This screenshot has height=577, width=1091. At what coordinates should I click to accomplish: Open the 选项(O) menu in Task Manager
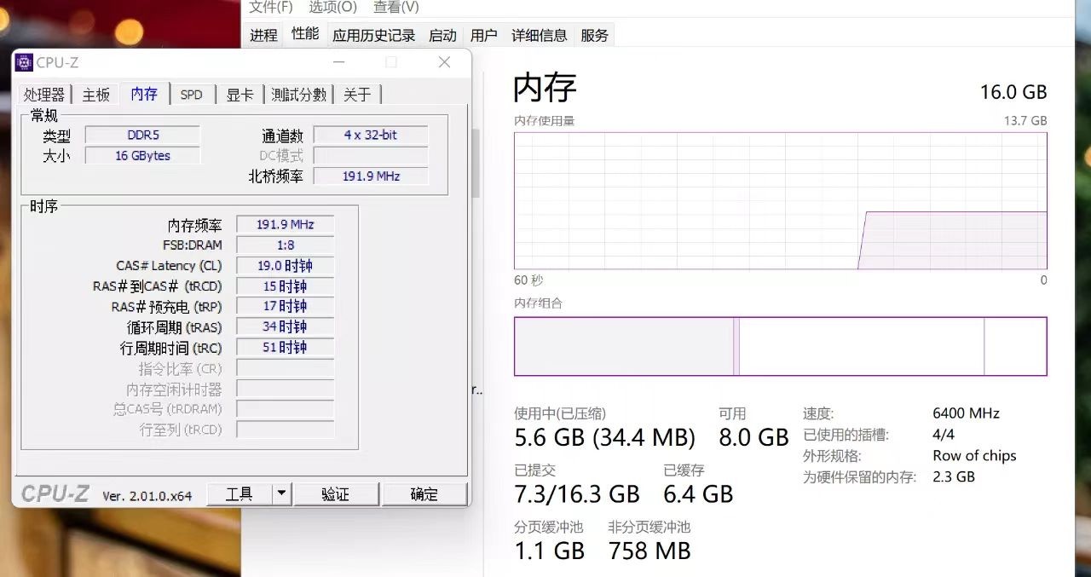click(x=332, y=8)
